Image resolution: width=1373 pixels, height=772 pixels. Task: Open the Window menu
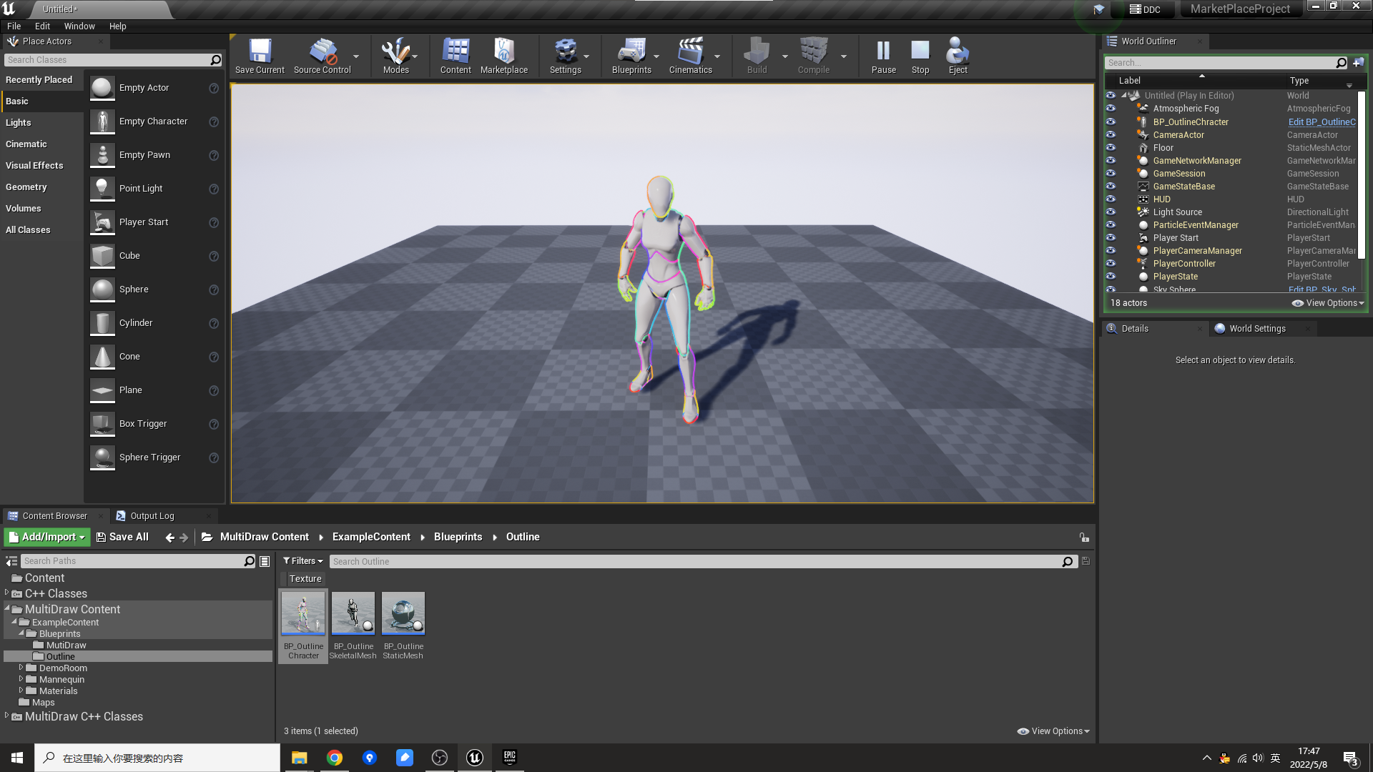tap(79, 26)
